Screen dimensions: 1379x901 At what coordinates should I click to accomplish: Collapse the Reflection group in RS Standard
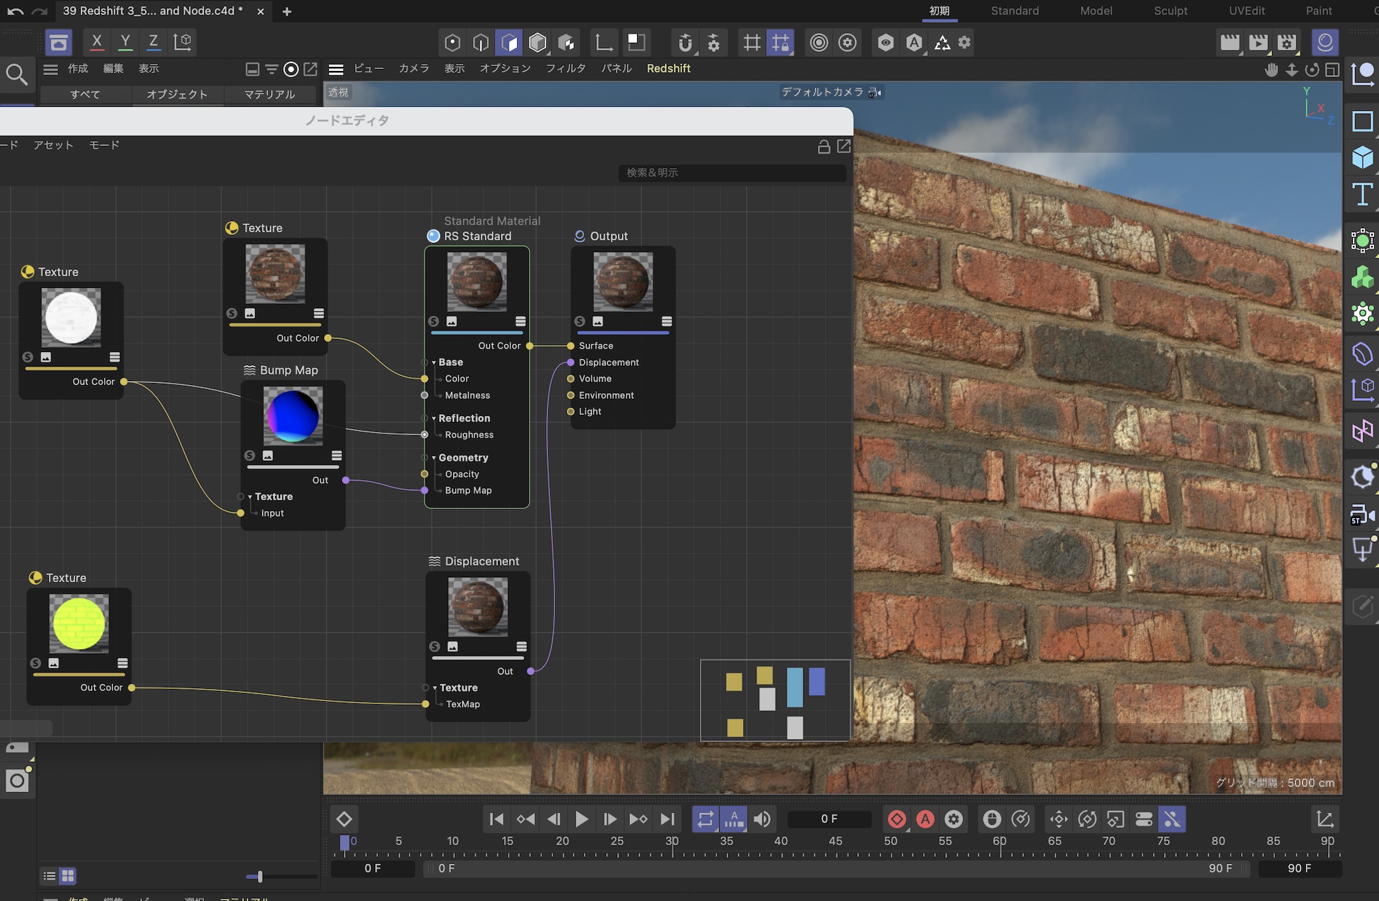(434, 419)
